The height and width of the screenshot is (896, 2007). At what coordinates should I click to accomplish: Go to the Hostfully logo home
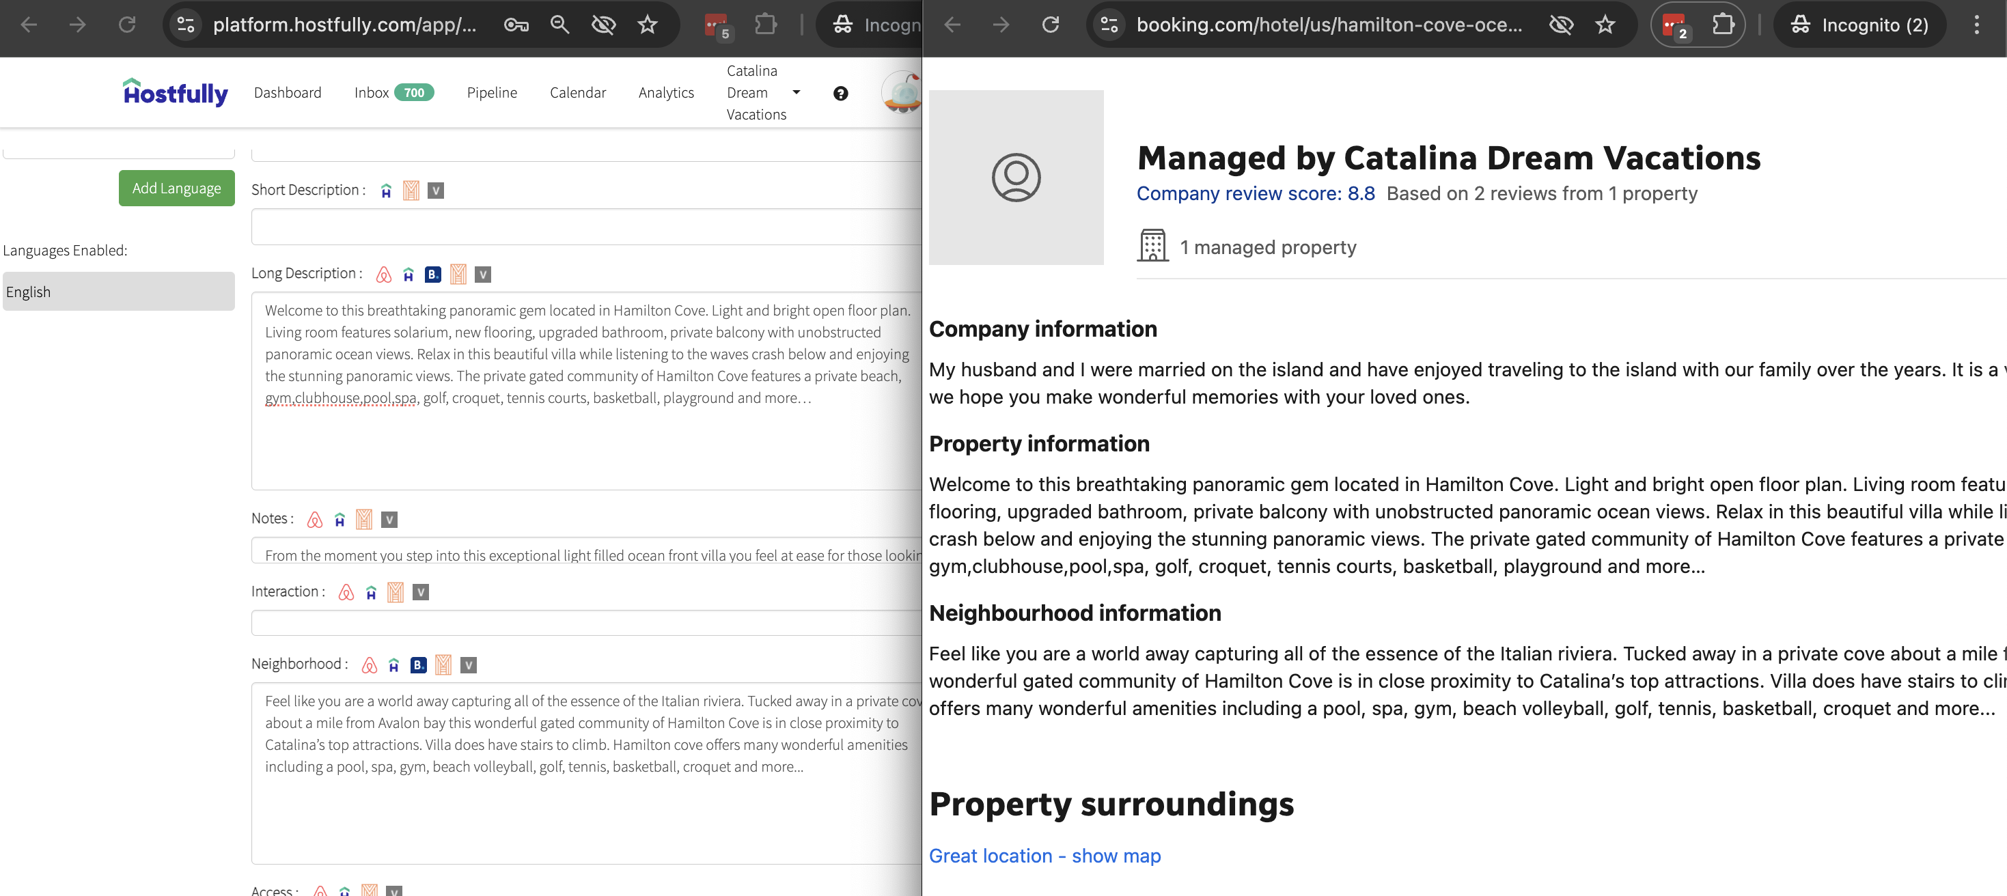pyautogui.click(x=176, y=92)
